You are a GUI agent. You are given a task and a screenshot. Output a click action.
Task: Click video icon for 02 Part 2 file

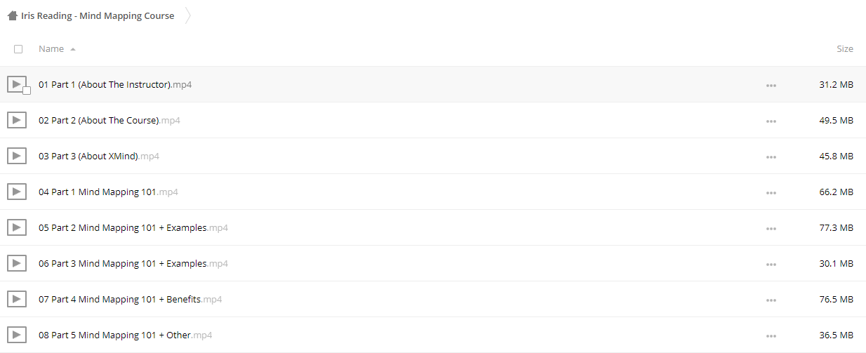[x=17, y=120]
